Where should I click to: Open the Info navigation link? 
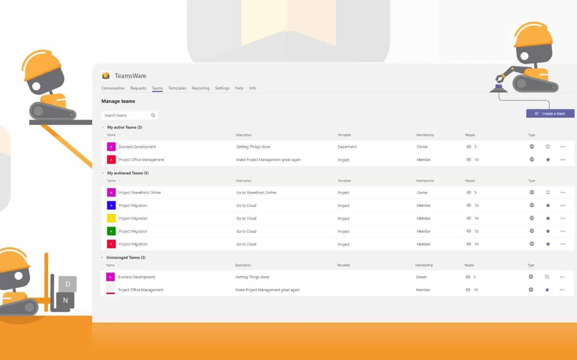pos(252,88)
